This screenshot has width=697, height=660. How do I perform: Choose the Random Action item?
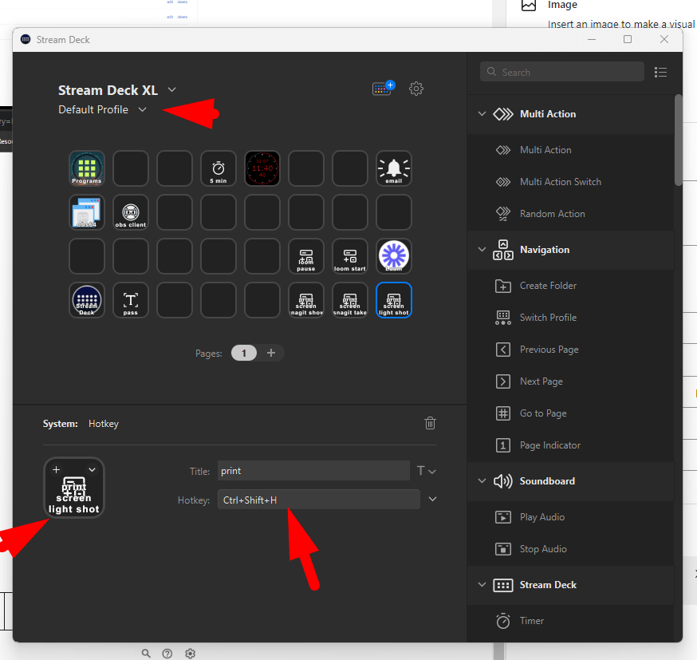point(571,214)
